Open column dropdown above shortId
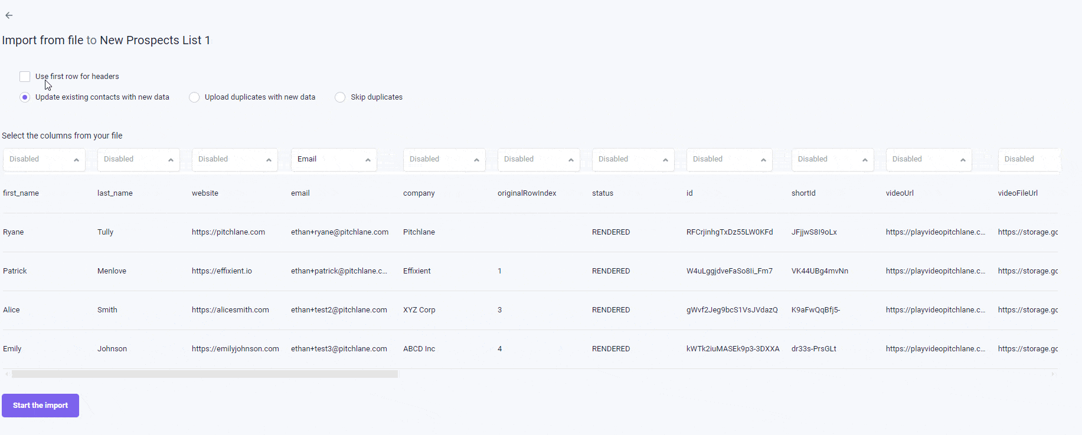Screen dimensions: 1082x435 [833, 160]
